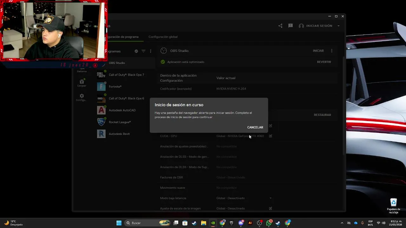Open Epic Games Launcher from the taskbar

(x=232, y=223)
